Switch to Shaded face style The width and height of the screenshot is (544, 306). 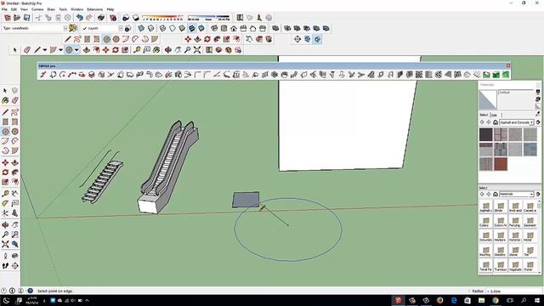(182, 28)
